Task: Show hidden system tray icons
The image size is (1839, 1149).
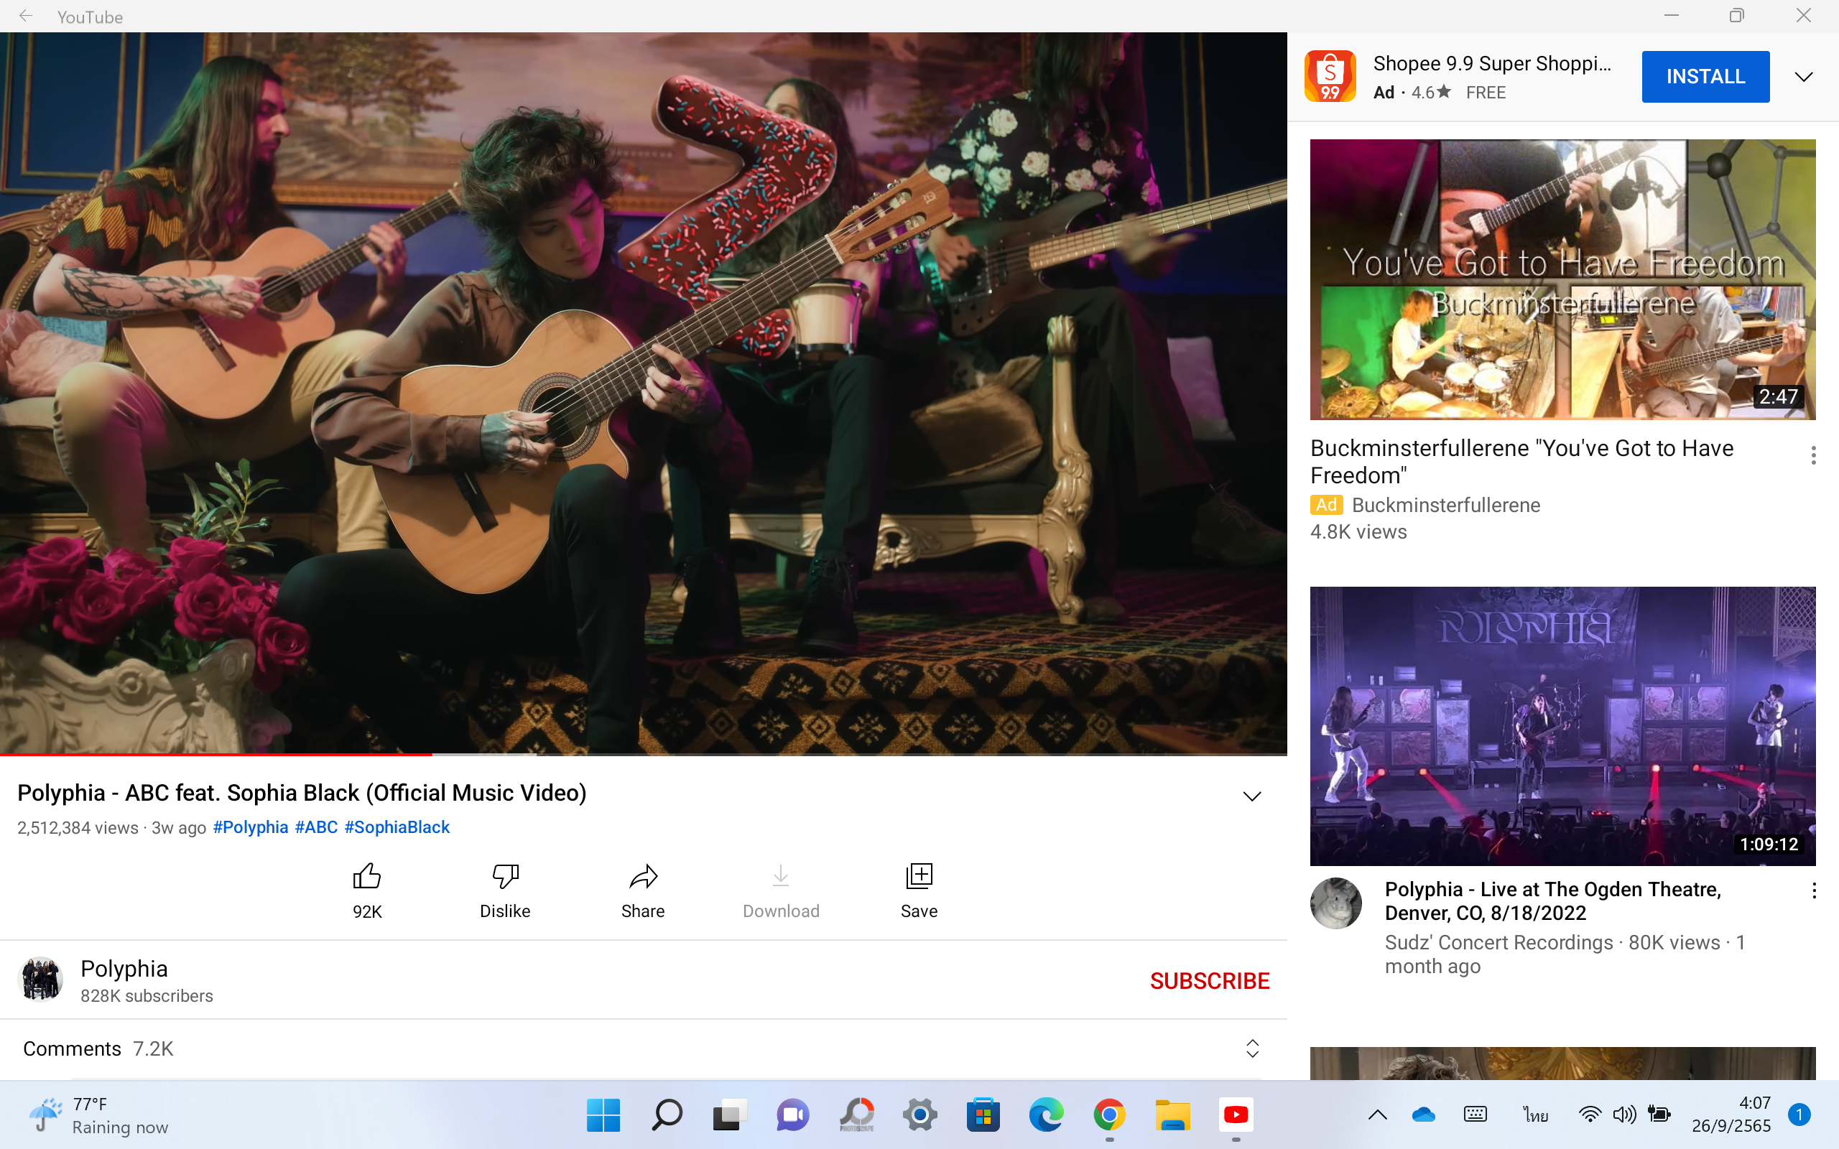Action: pyautogui.click(x=1377, y=1115)
